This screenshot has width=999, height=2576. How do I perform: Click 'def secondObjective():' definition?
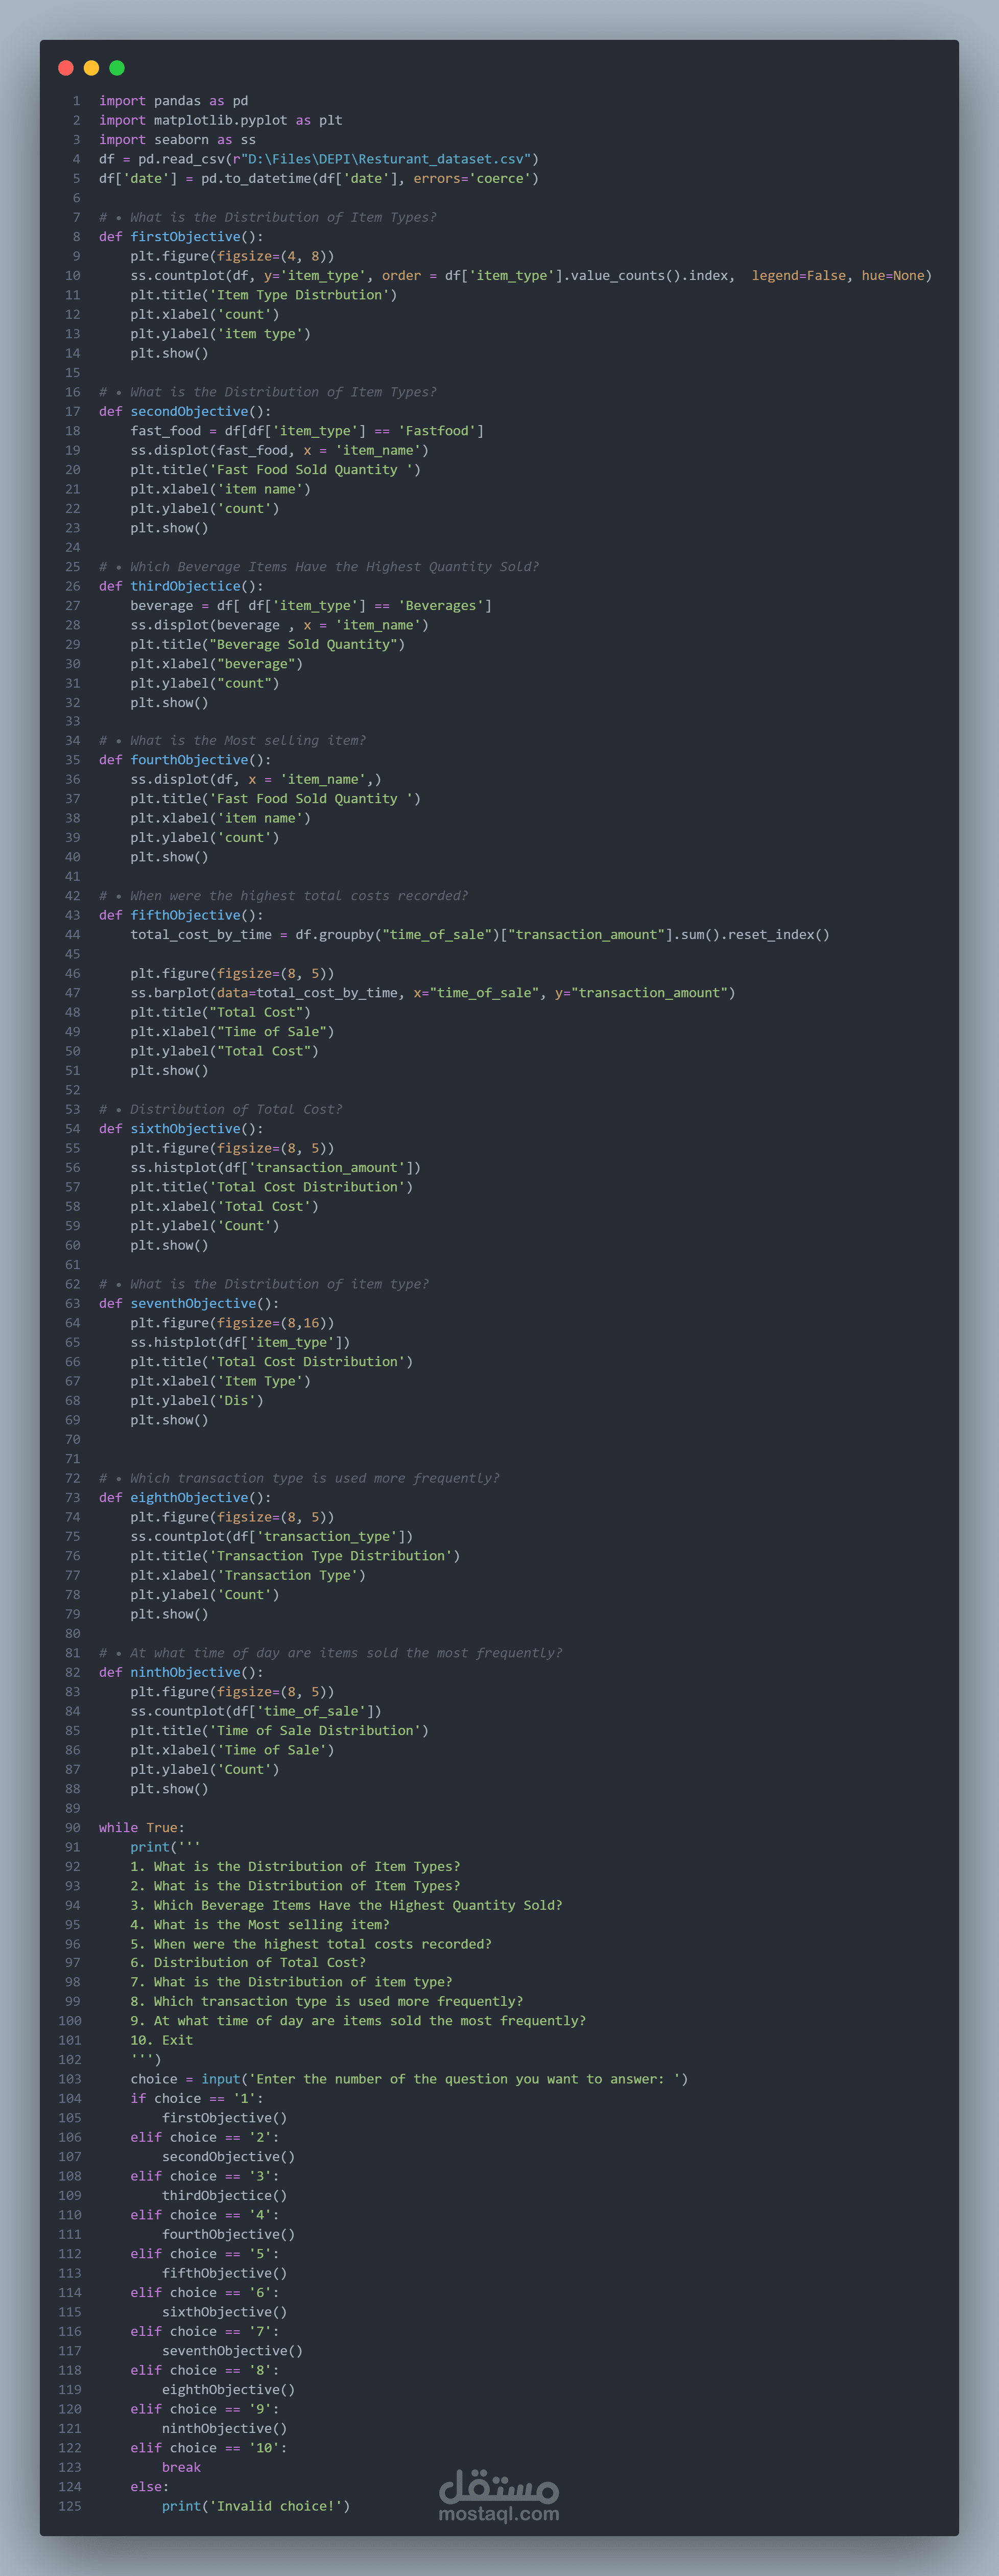click(x=185, y=411)
